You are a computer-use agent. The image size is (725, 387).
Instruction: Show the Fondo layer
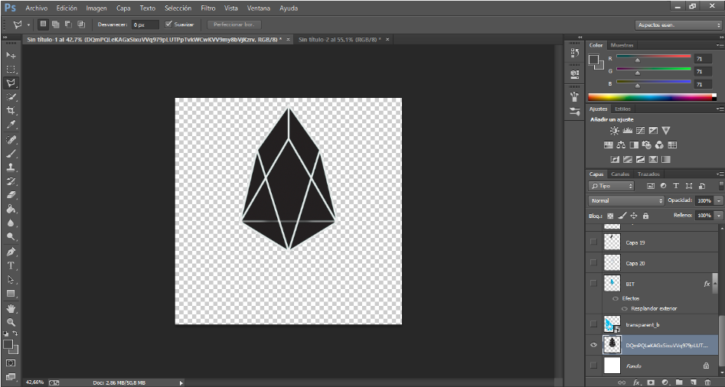[x=593, y=366]
